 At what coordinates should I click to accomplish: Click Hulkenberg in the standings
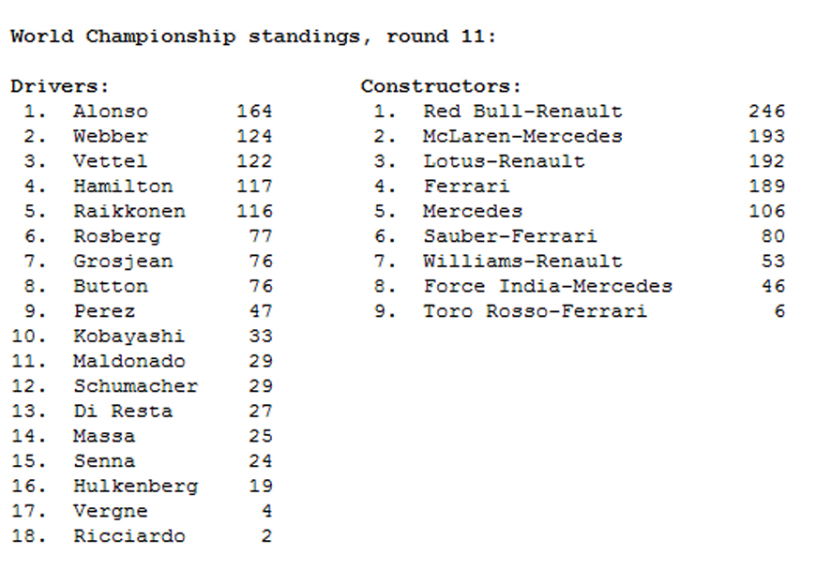click(x=136, y=486)
